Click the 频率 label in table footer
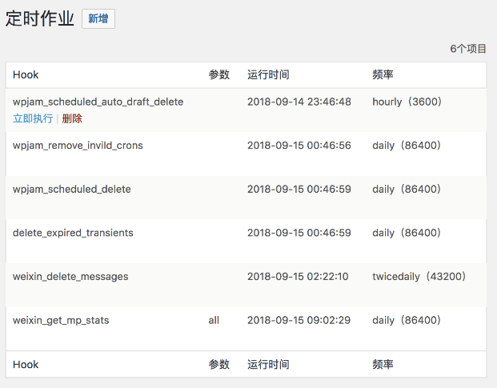 click(x=383, y=364)
